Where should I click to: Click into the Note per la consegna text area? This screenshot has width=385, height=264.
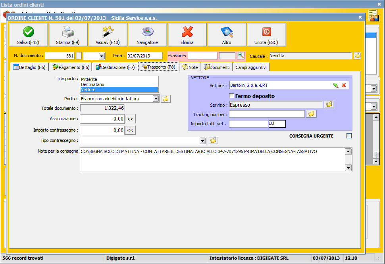(212, 160)
